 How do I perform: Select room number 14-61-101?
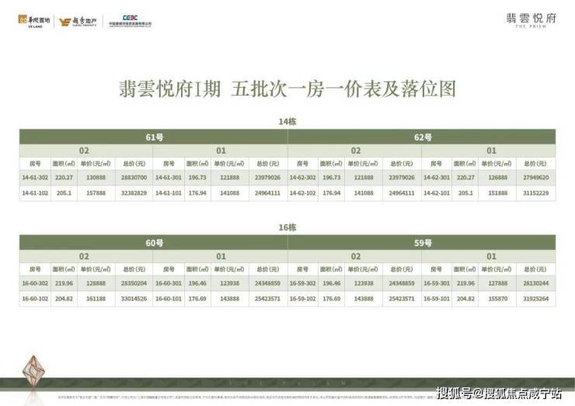coord(169,193)
